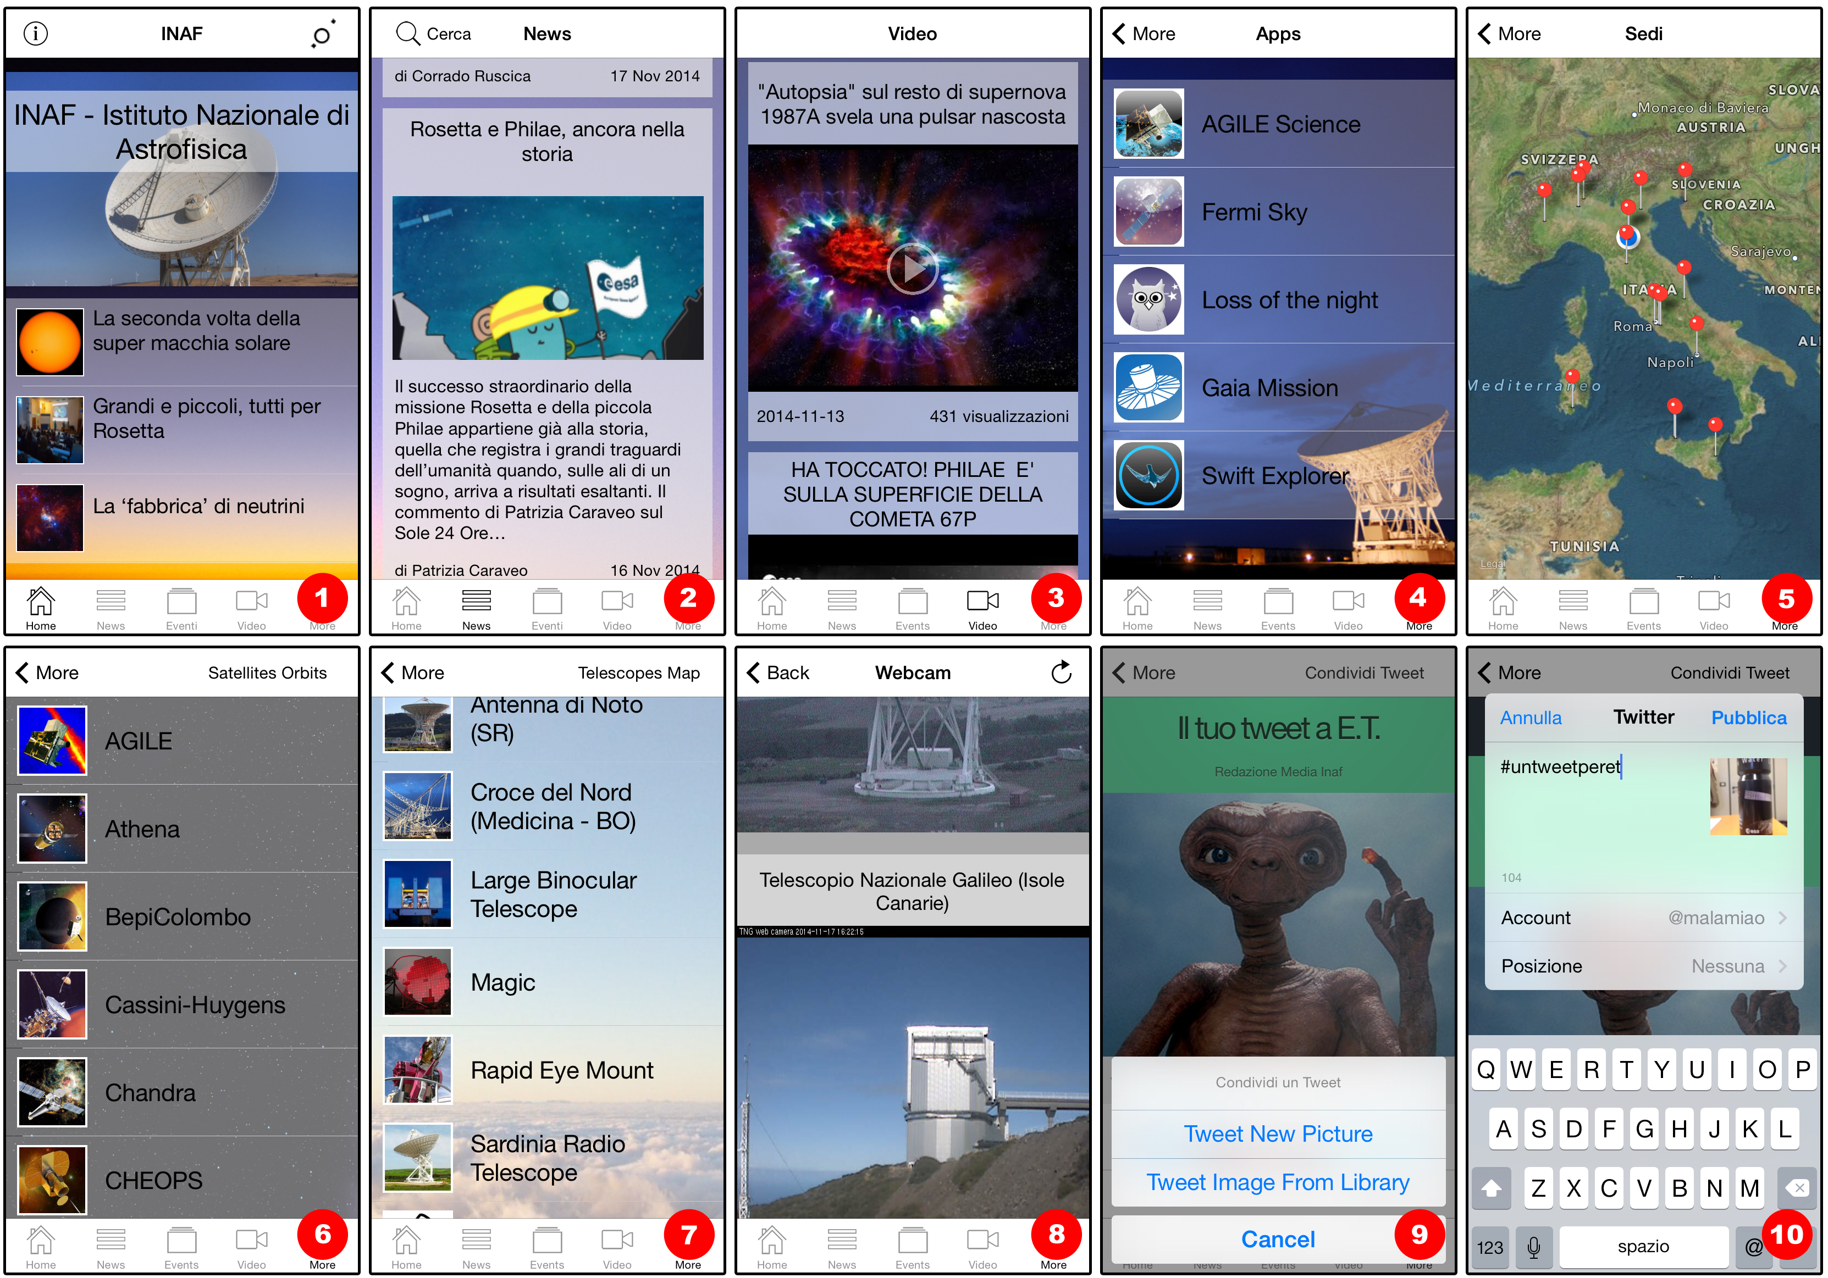Tap the orbit icon in the INAF header
Screen dimensions: 1828x1278
click(323, 34)
